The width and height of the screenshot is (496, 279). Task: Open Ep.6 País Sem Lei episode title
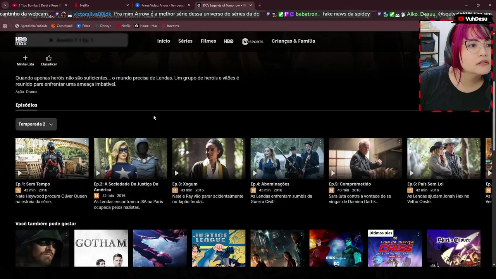click(425, 184)
